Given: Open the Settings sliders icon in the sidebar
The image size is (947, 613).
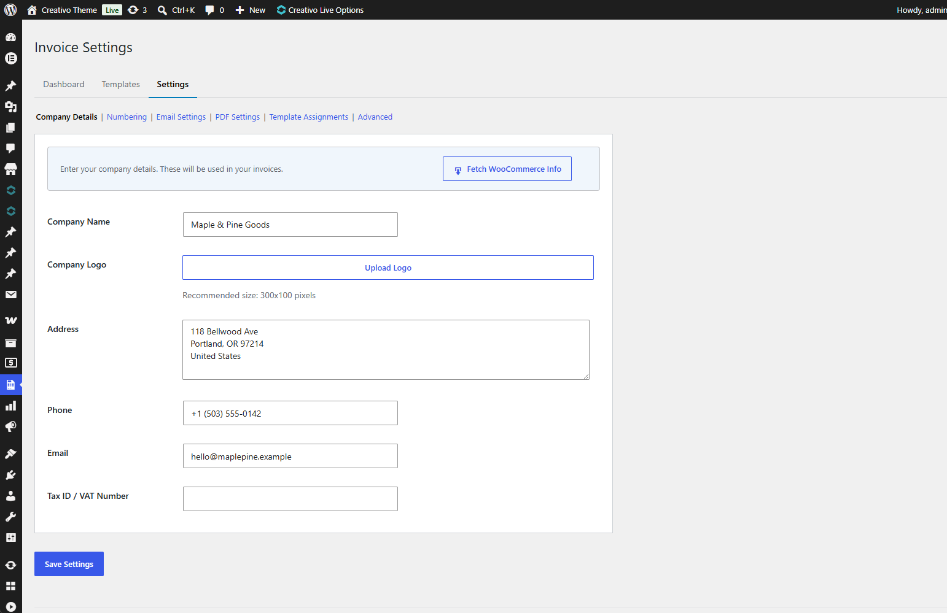Looking at the screenshot, I should click(x=10, y=538).
